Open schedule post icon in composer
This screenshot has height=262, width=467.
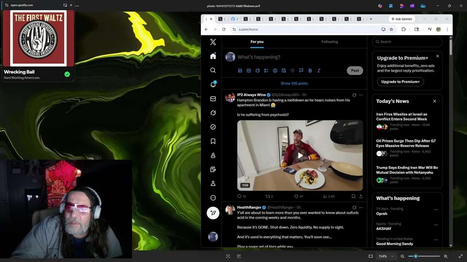pos(283,71)
